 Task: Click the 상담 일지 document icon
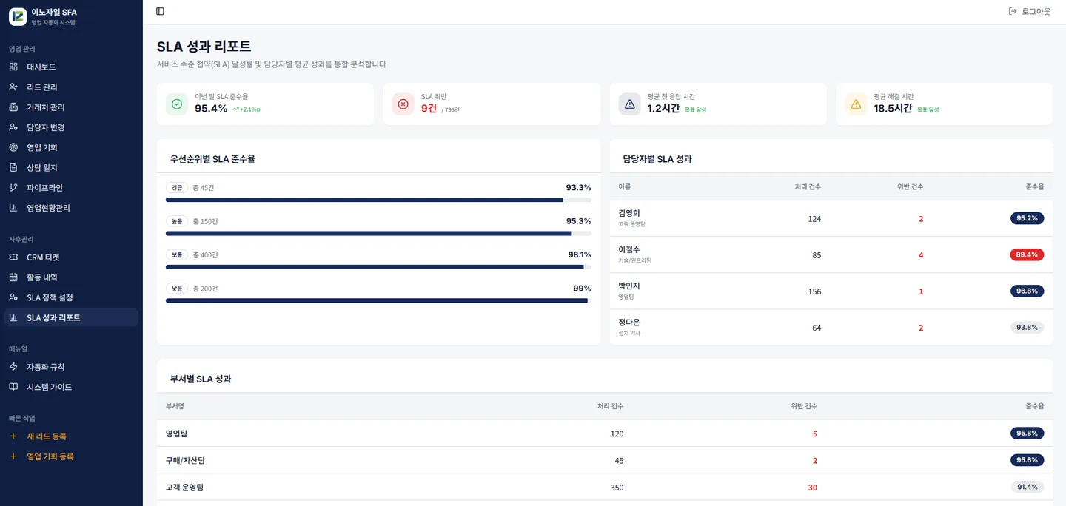point(13,167)
